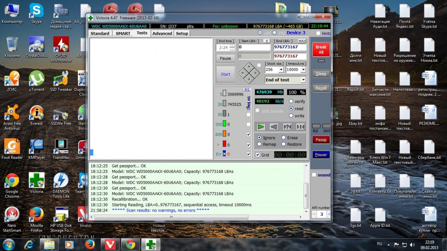Click the volume icon in system tray
Image resolution: width=447 pixels, height=251 pixels.
pyautogui.click(x=412, y=245)
